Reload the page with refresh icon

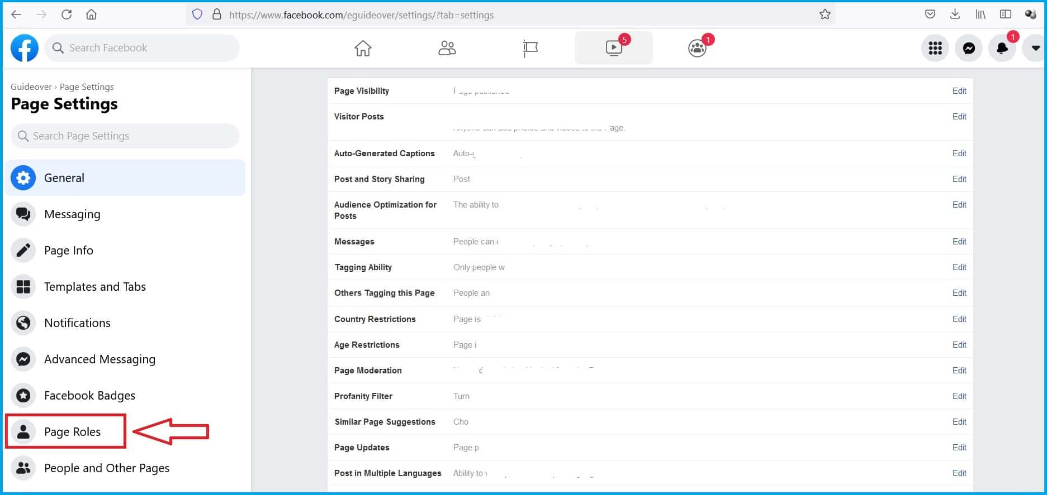click(x=67, y=15)
